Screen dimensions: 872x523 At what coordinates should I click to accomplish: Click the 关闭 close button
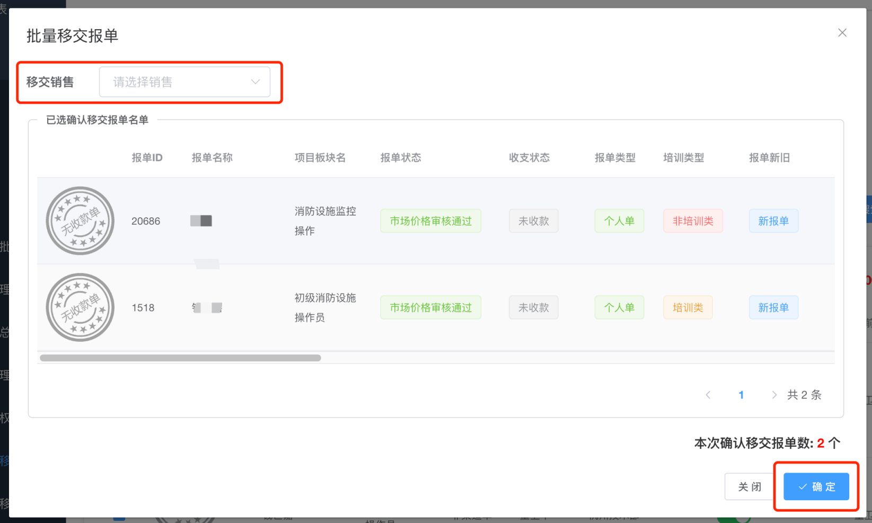[750, 486]
